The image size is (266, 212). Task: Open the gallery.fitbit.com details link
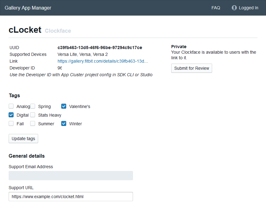coord(103,61)
